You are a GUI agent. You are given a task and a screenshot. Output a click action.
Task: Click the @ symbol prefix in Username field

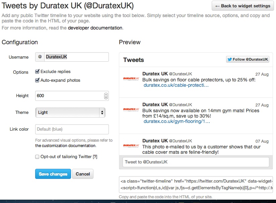point(40,57)
